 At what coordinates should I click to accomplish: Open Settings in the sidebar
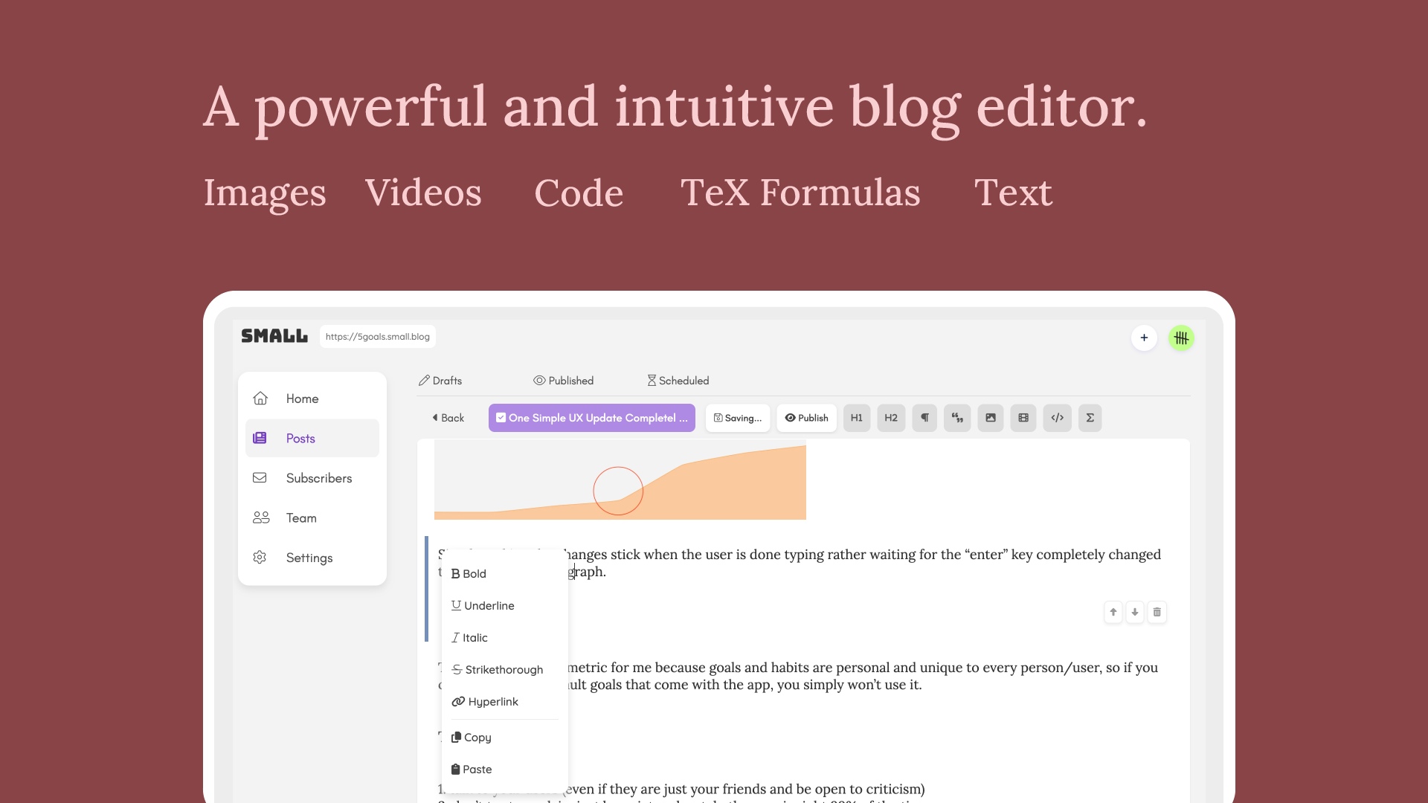[312, 558]
